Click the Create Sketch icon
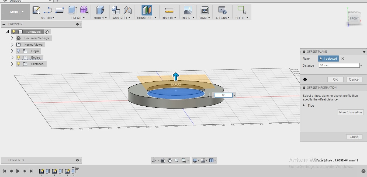The width and height of the screenshot is (367, 177). click(x=36, y=10)
